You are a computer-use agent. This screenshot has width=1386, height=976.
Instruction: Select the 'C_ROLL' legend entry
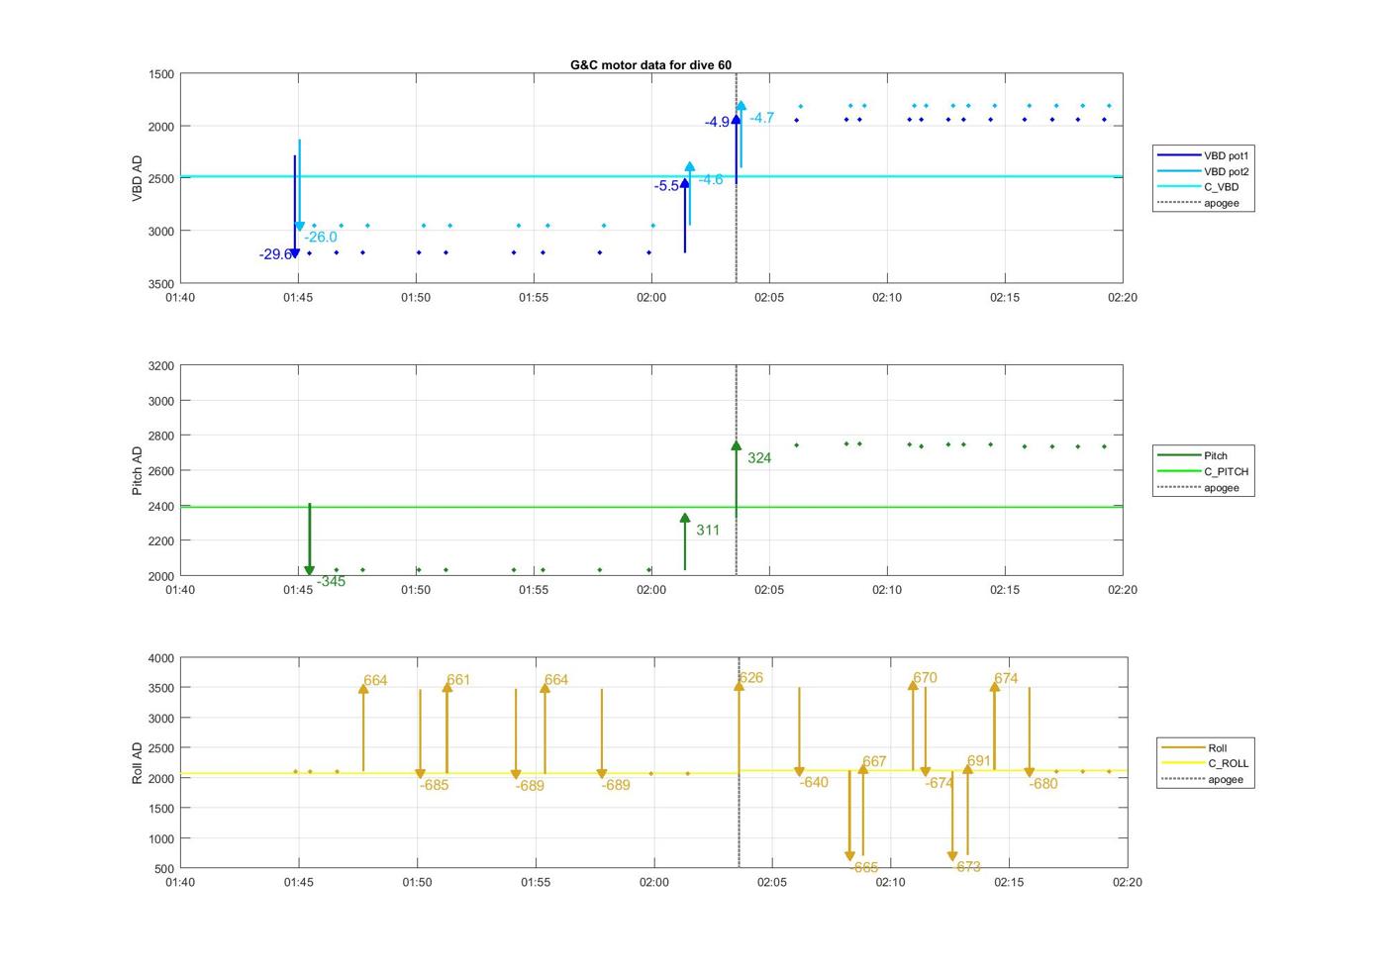(x=1205, y=763)
